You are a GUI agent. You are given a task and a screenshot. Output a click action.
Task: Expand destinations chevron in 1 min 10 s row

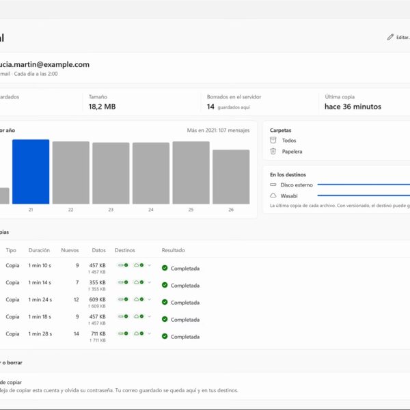tap(149, 265)
